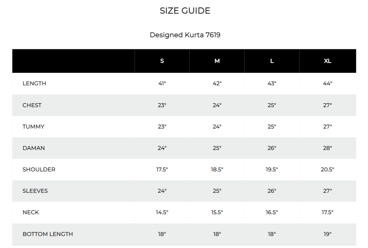Image resolution: width=368 pixels, height=248 pixels.
Task: Click the DAMAN row label
Action: [33, 148]
